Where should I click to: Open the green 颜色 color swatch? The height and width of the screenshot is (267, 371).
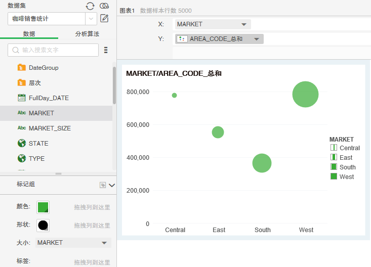click(43, 207)
